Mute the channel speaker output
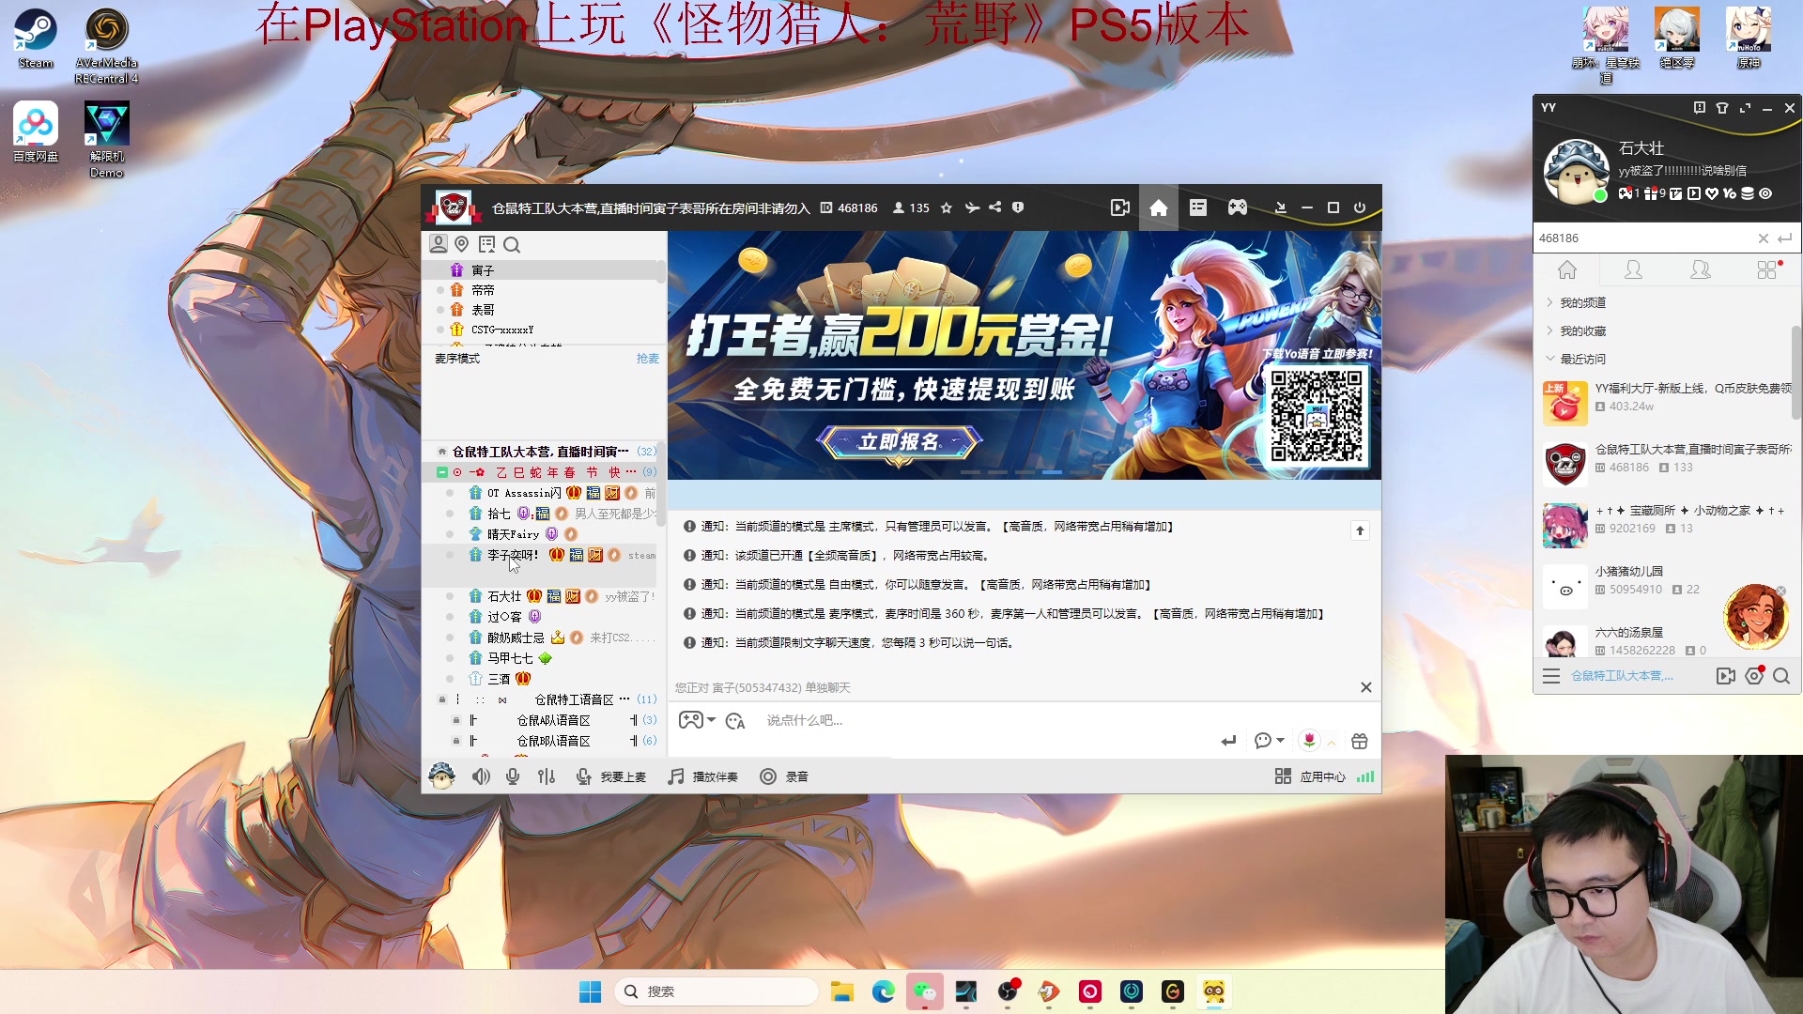 [x=481, y=776]
